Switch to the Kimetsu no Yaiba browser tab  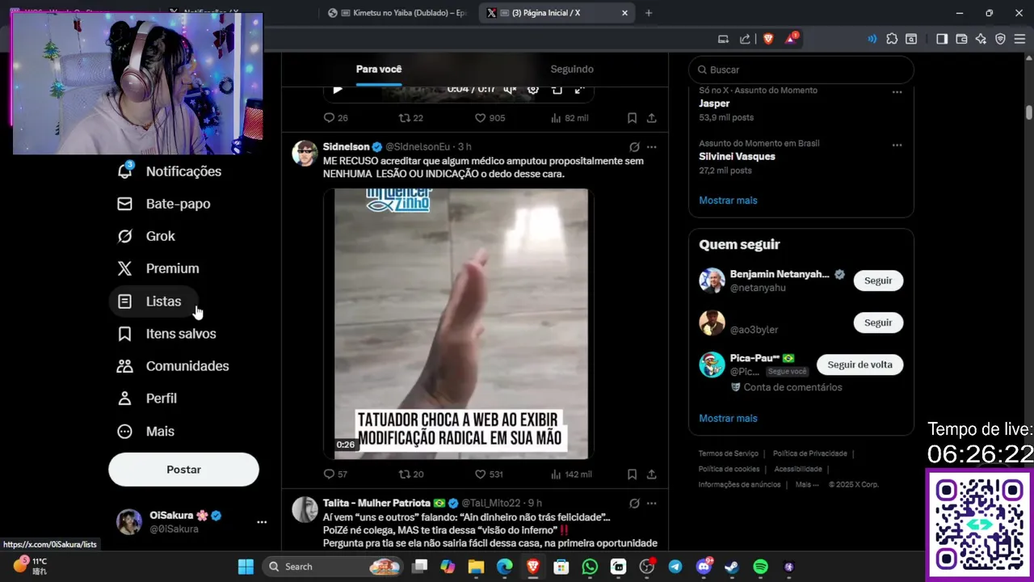[x=397, y=13]
